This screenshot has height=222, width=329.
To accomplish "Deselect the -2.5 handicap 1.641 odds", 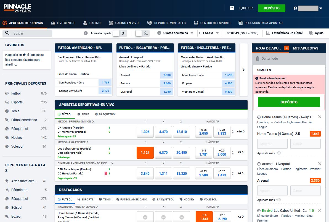I will [x=204, y=217].
